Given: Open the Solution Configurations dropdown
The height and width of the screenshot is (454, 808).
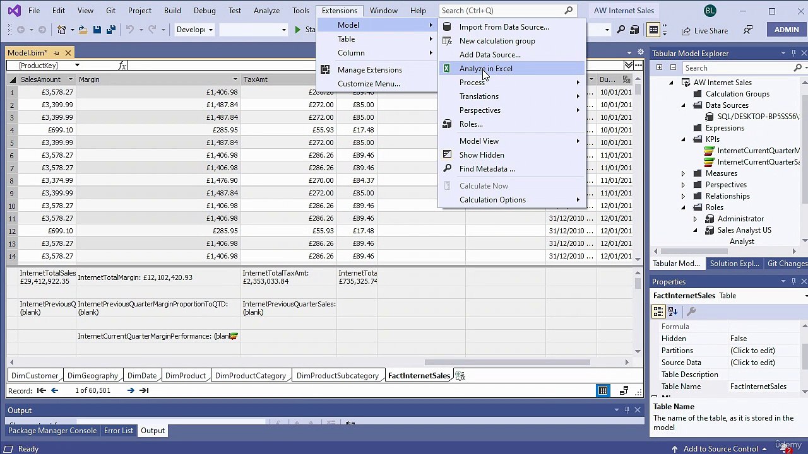Looking at the screenshot, I should click(x=194, y=30).
